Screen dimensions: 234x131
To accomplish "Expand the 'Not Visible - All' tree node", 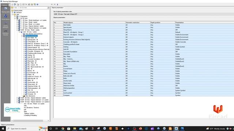I will coord(24,38).
